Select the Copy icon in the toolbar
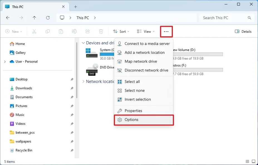Image resolution: width=258 pixels, height=165 pixels. [x=48, y=31]
